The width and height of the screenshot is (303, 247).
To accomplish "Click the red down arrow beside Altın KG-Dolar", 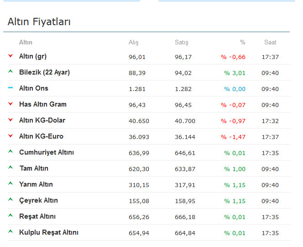I will click(x=10, y=120).
